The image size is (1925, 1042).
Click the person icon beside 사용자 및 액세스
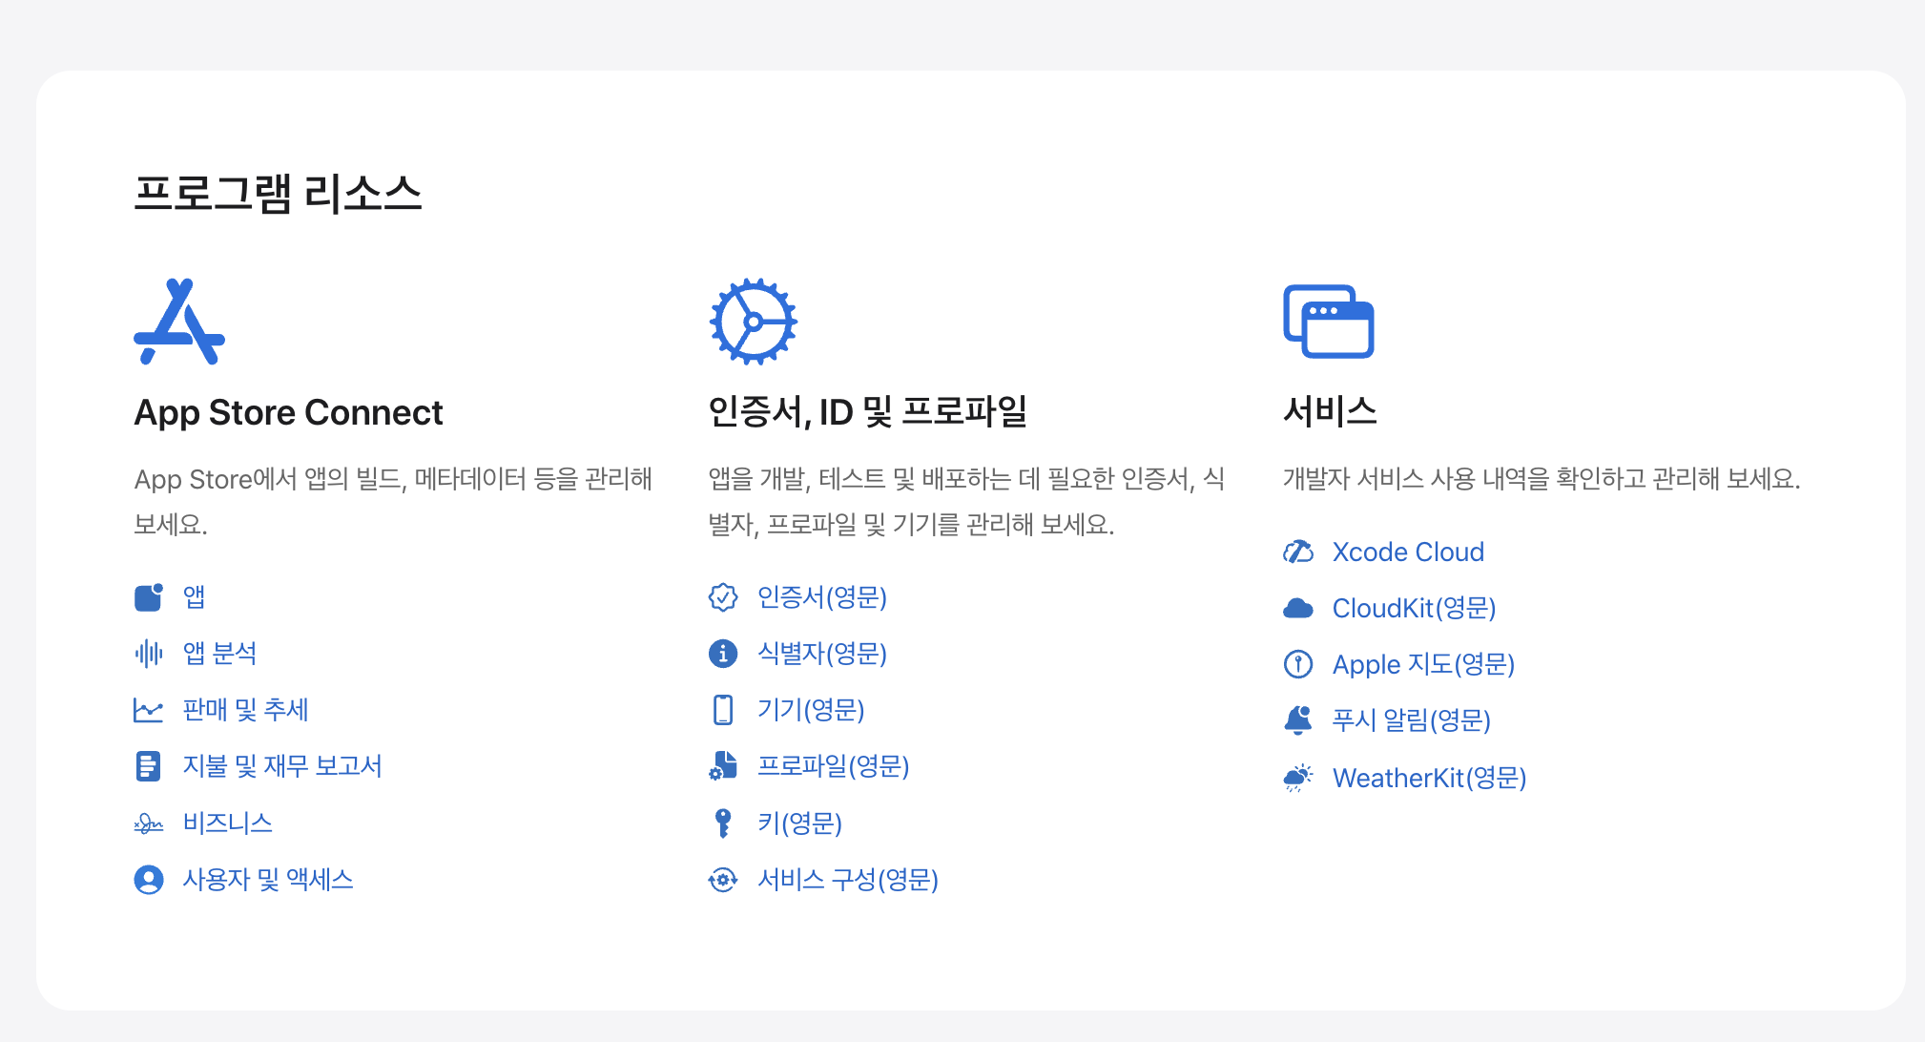pos(149,880)
